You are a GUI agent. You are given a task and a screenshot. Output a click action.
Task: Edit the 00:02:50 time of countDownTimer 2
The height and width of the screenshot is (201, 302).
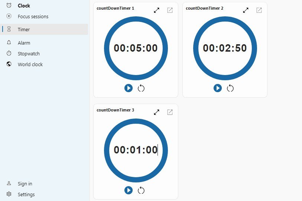click(x=225, y=48)
